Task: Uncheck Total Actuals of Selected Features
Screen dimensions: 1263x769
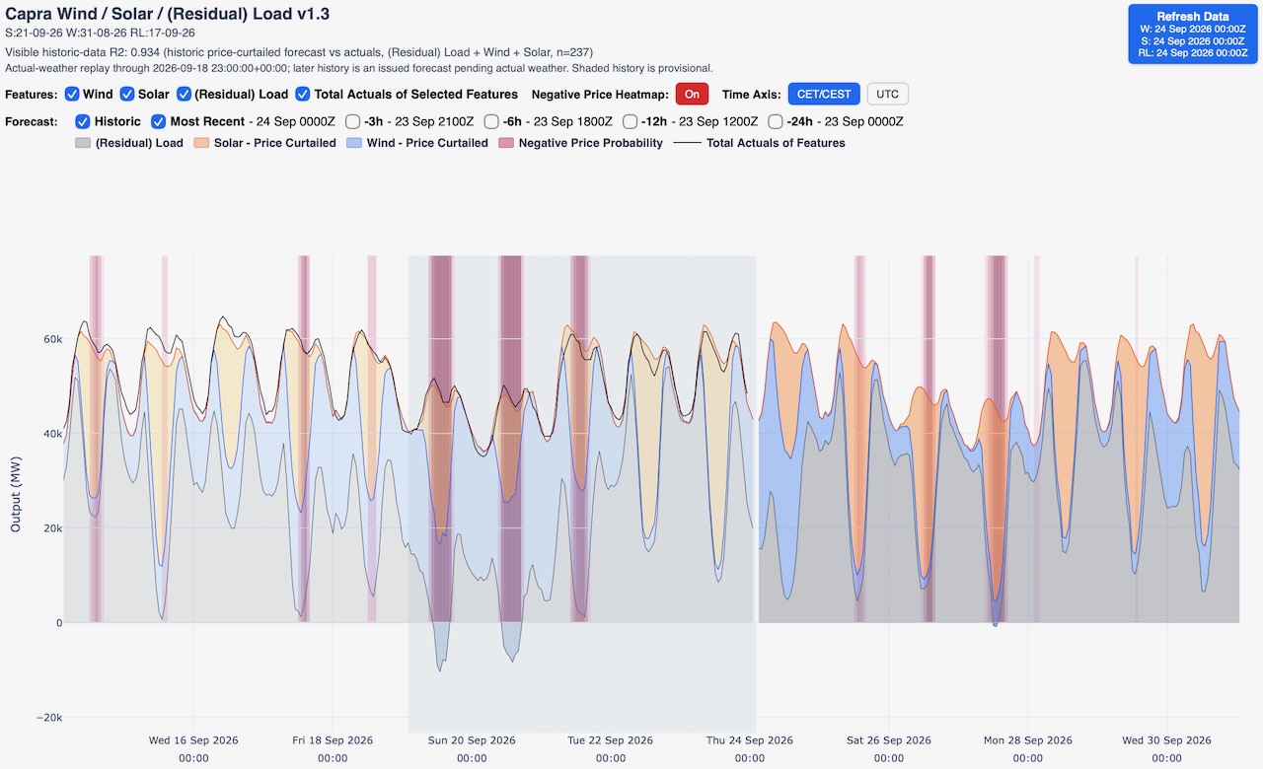Action: [x=304, y=95]
